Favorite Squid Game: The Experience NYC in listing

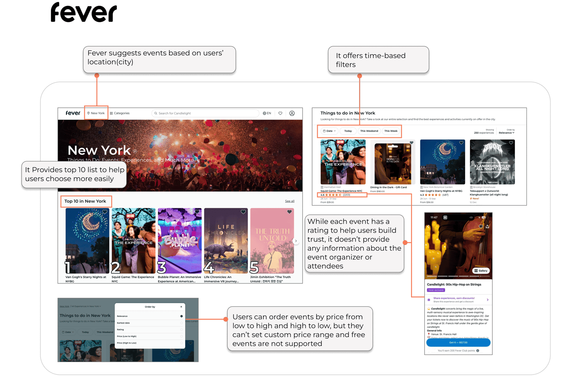click(361, 143)
